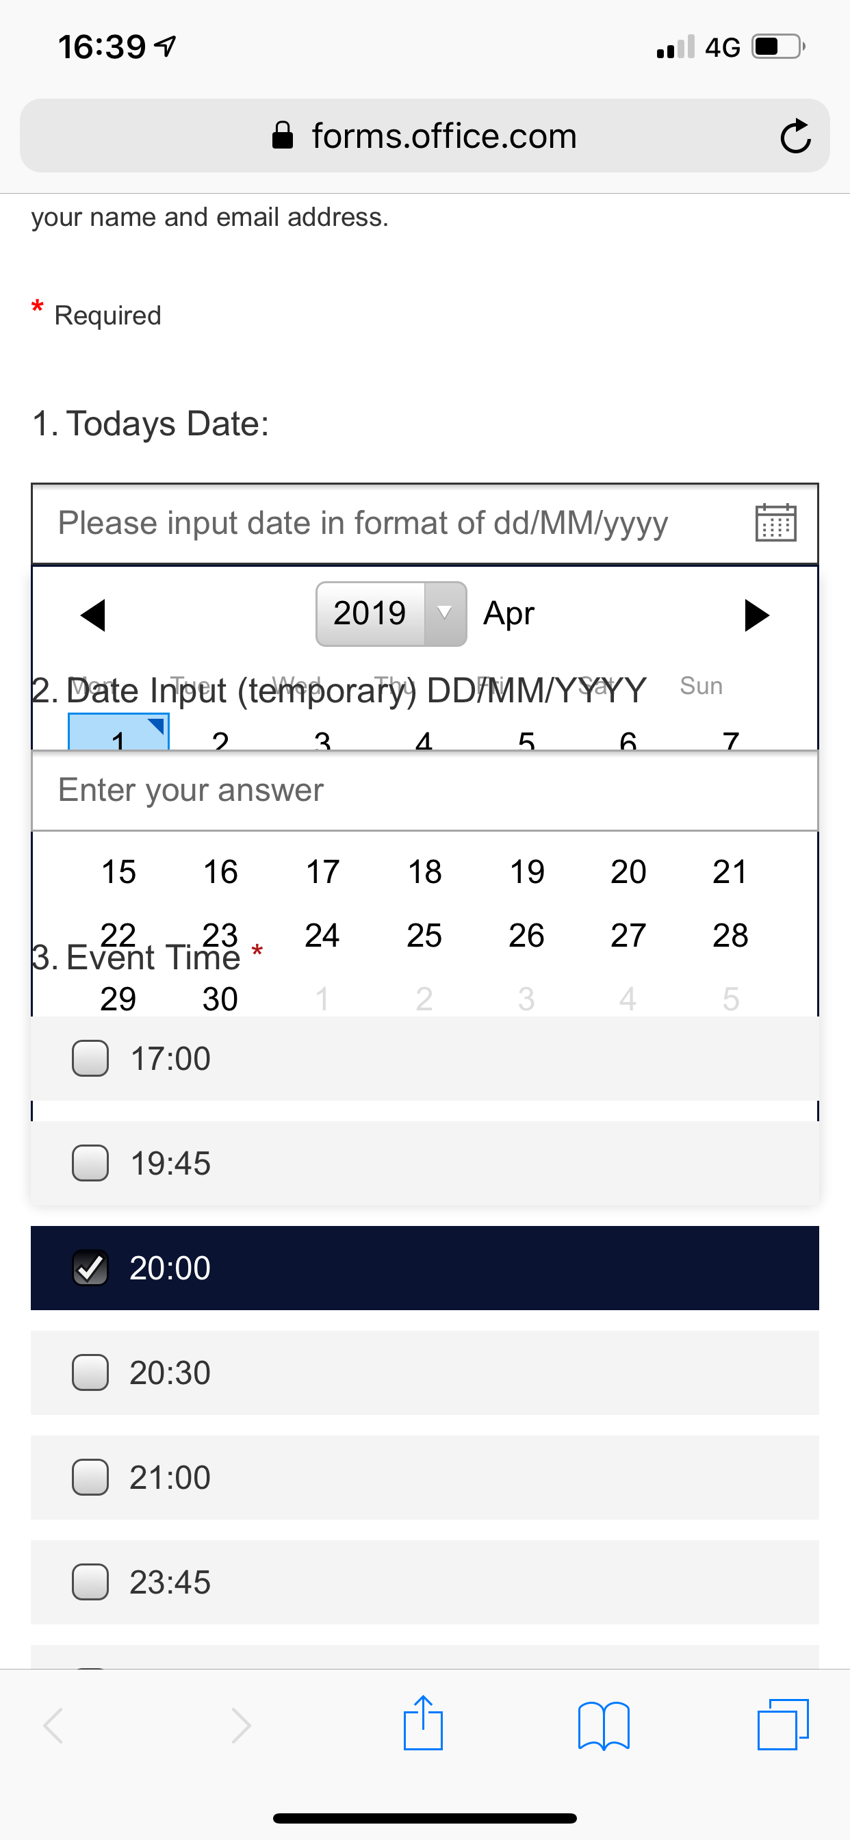Screen dimensions: 850x1840
Task: Go to next month with right arrow
Action: (757, 614)
